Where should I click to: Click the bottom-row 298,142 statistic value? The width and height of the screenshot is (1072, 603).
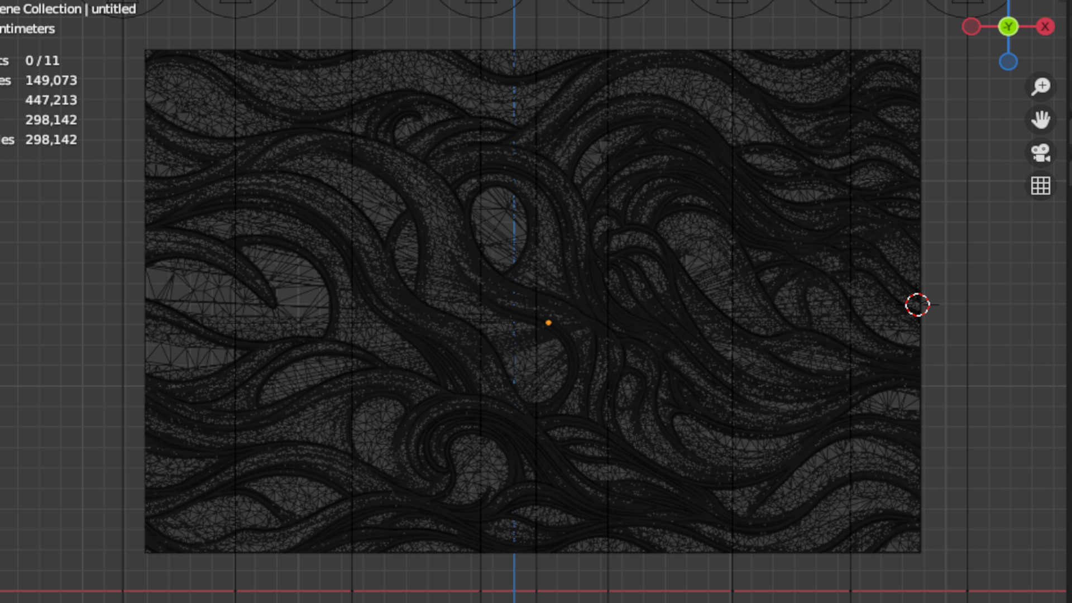tap(51, 140)
